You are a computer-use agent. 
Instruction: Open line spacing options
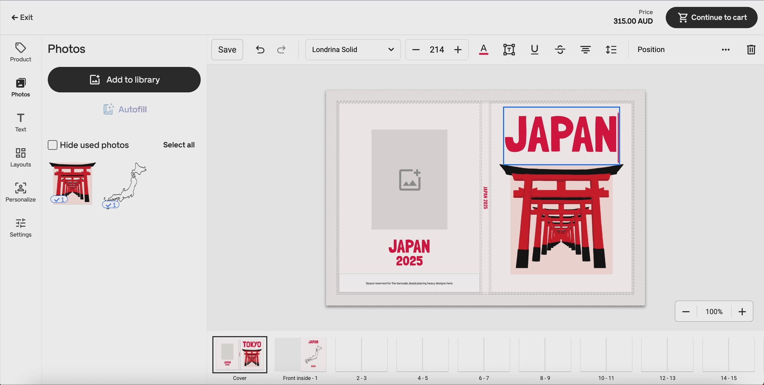(611, 50)
